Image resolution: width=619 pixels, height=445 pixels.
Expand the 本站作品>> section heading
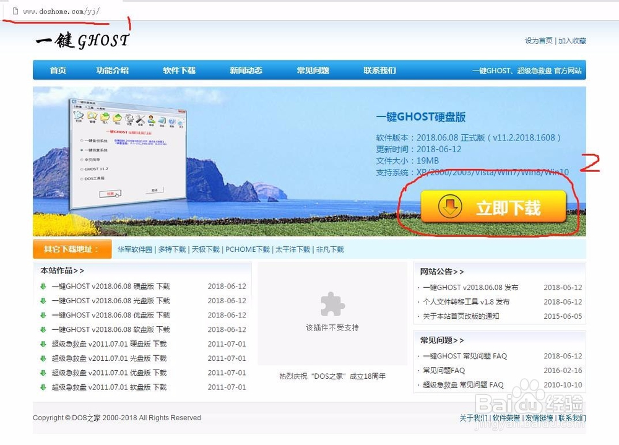click(62, 270)
